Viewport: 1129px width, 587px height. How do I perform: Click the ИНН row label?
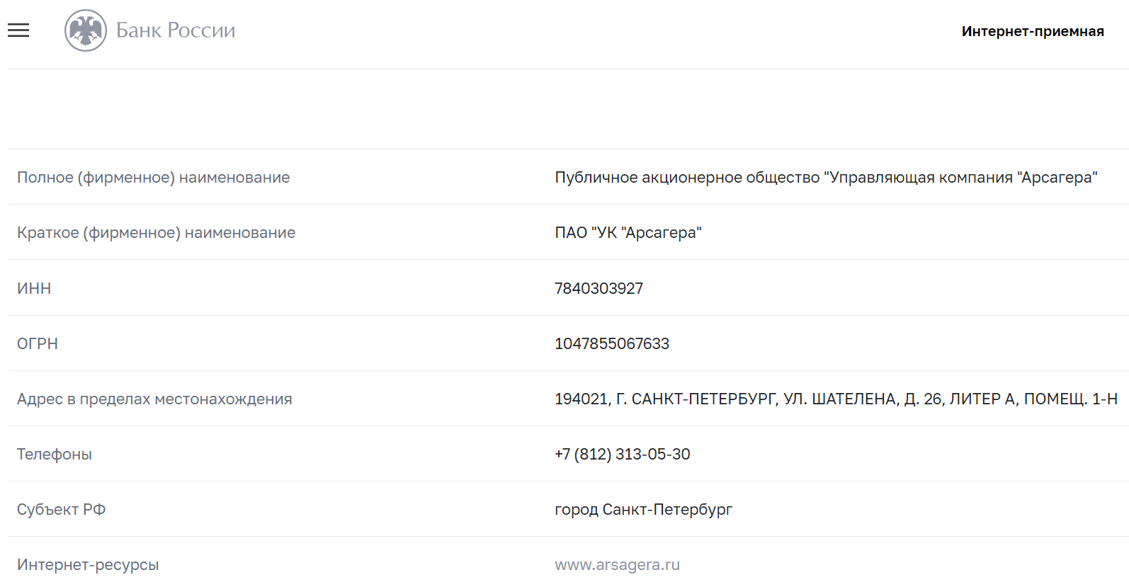click(34, 288)
